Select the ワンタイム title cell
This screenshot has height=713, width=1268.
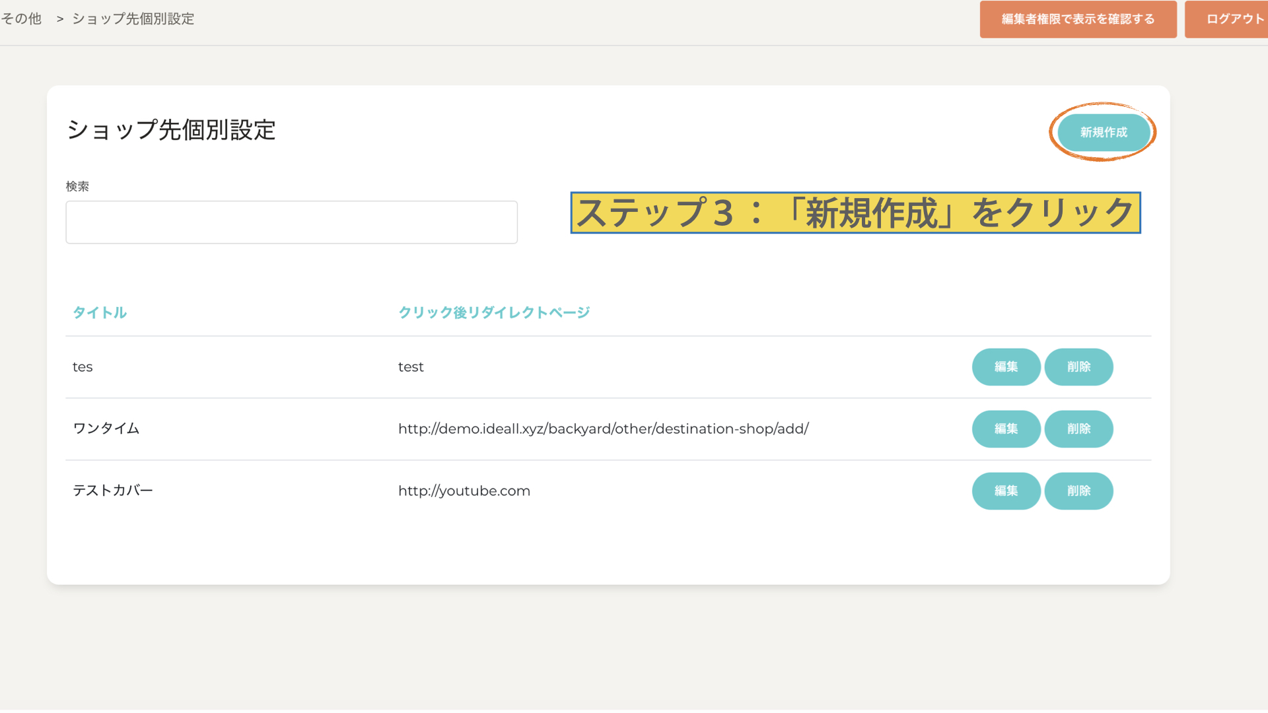(x=106, y=429)
